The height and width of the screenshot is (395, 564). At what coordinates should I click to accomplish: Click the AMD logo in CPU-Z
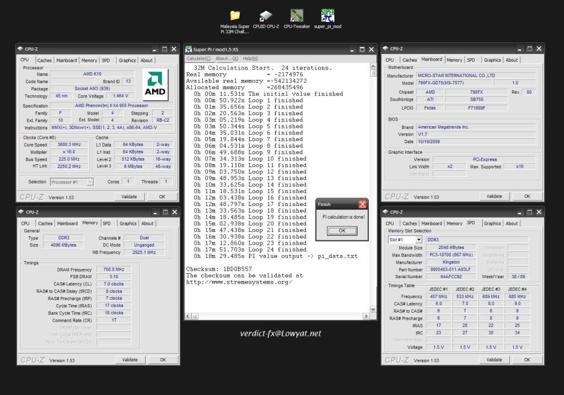(155, 85)
